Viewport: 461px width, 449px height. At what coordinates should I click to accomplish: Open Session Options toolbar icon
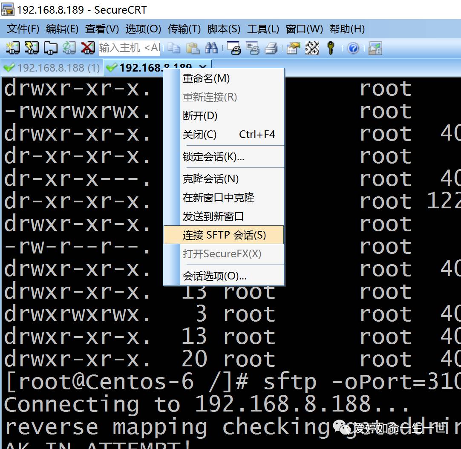point(294,48)
